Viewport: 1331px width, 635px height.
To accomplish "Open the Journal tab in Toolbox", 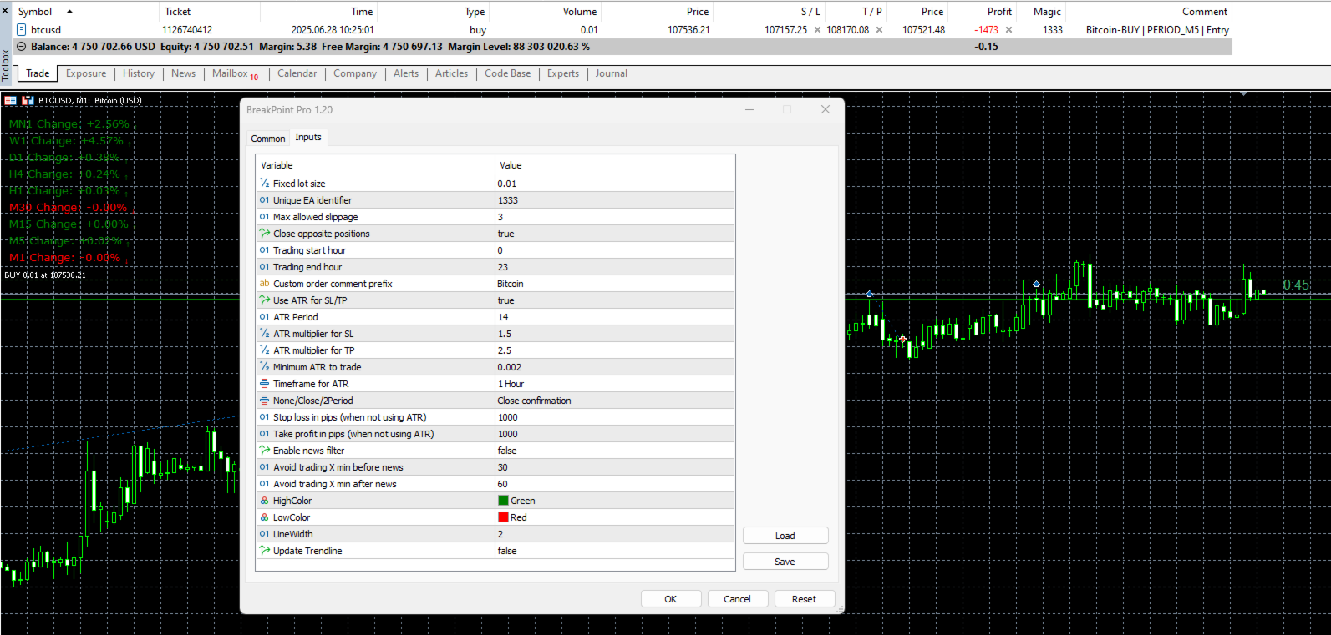I will [612, 73].
